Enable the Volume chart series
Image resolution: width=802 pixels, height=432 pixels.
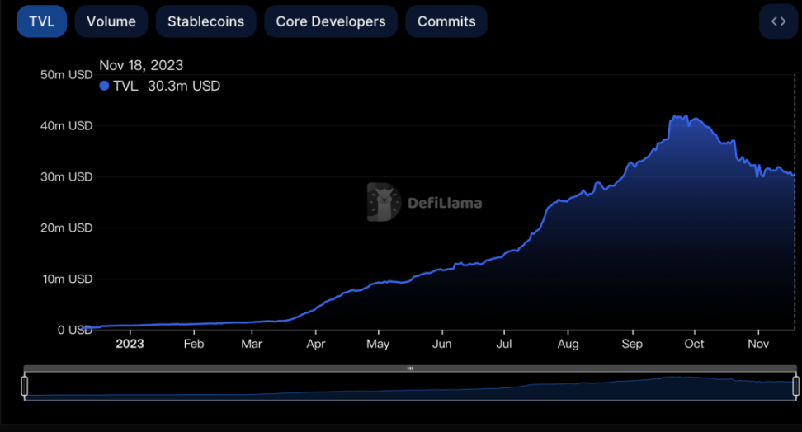click(x=111, y=21)
